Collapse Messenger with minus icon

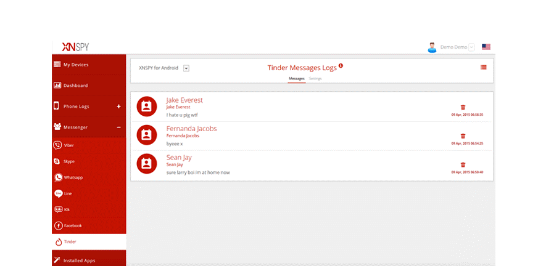pos(118,127)
